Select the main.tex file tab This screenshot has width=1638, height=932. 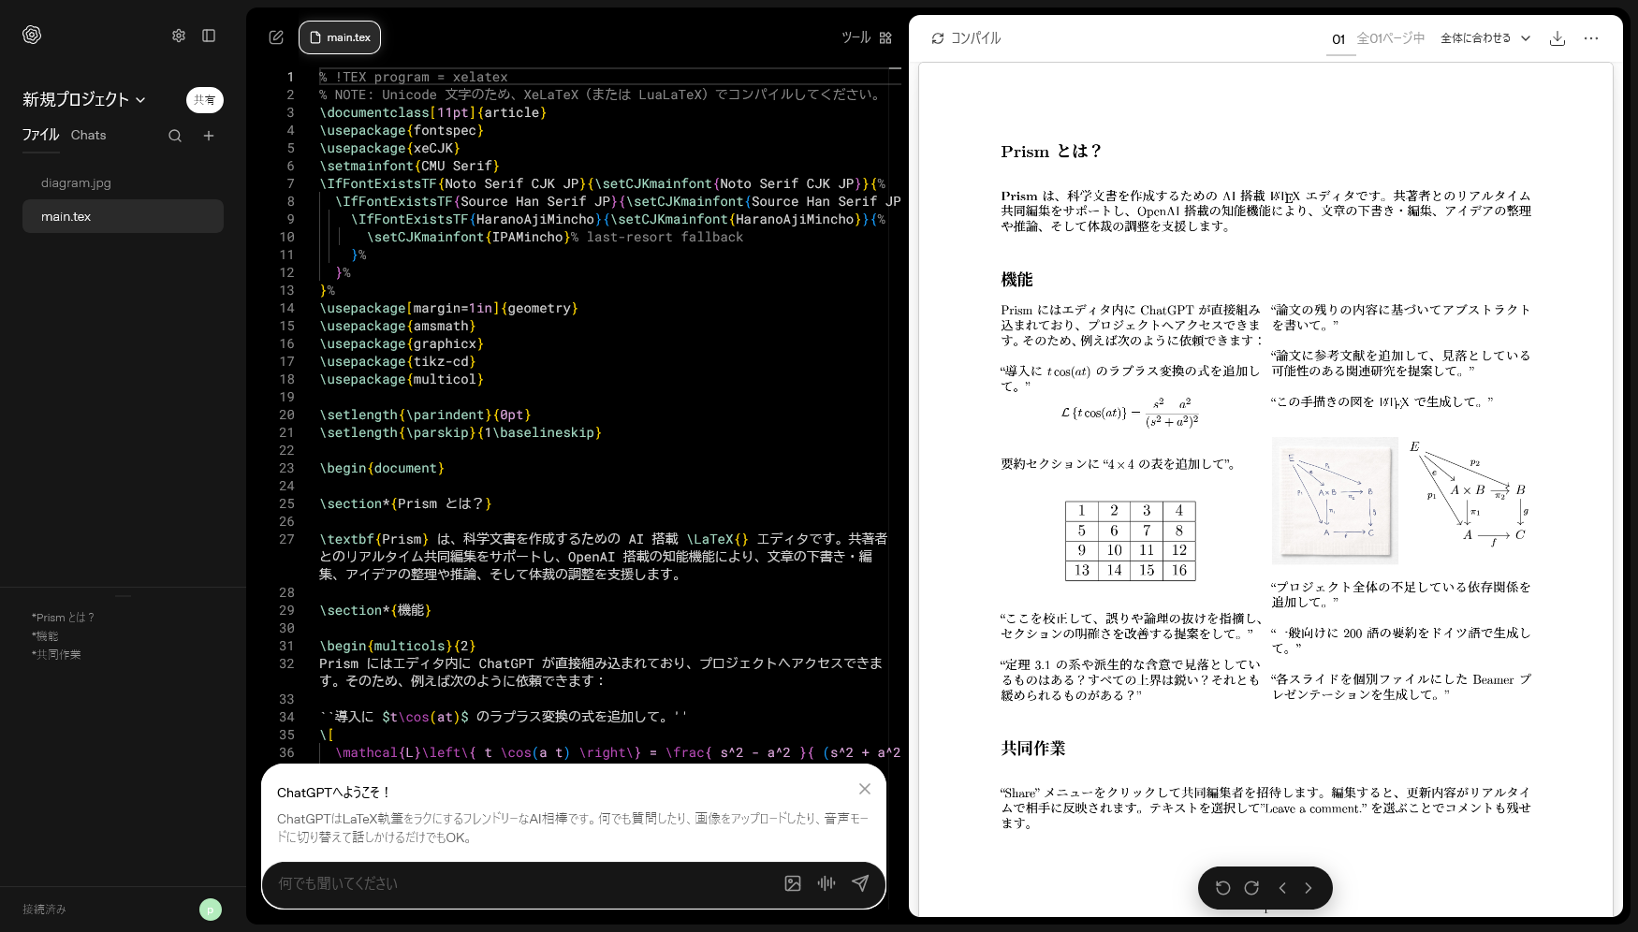pyautogui.click(x=340, y=37)
